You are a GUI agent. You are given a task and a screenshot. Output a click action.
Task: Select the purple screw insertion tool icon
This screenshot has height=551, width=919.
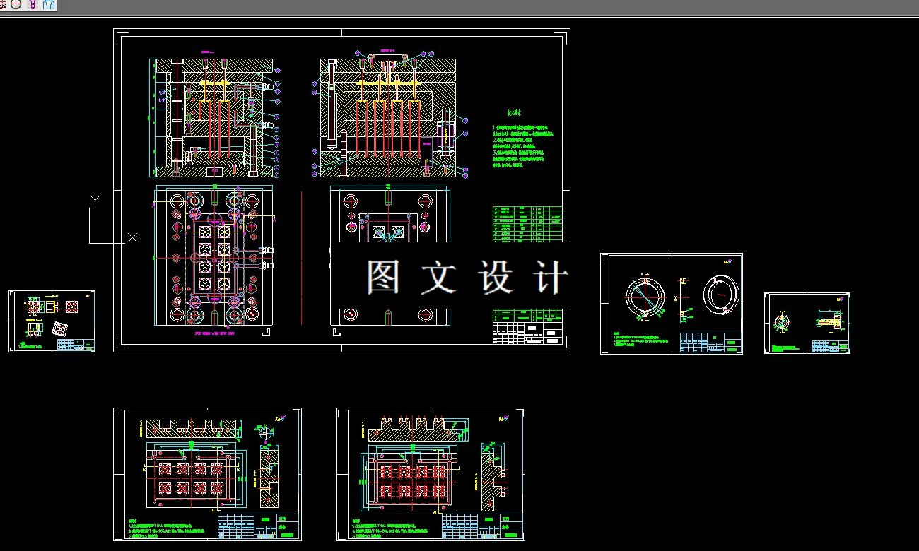point(32,4)
